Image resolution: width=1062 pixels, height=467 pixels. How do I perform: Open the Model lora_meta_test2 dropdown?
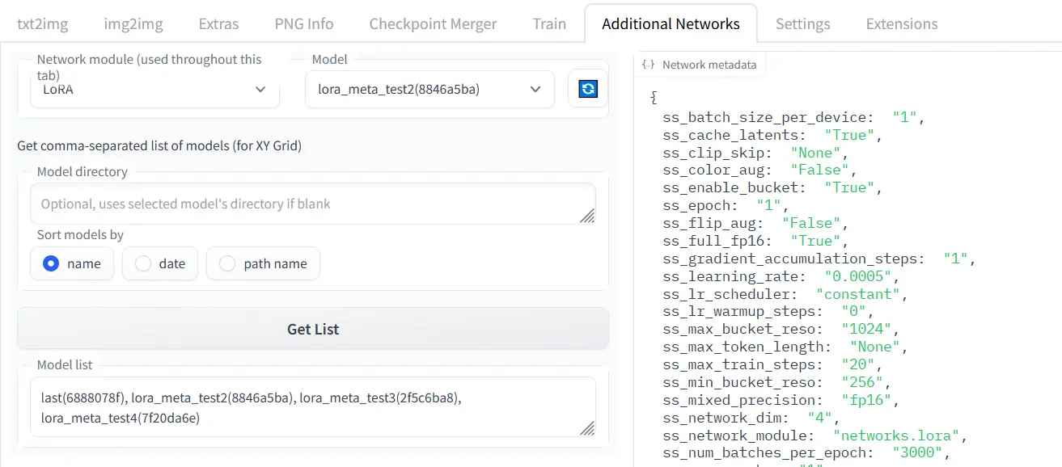429,89
